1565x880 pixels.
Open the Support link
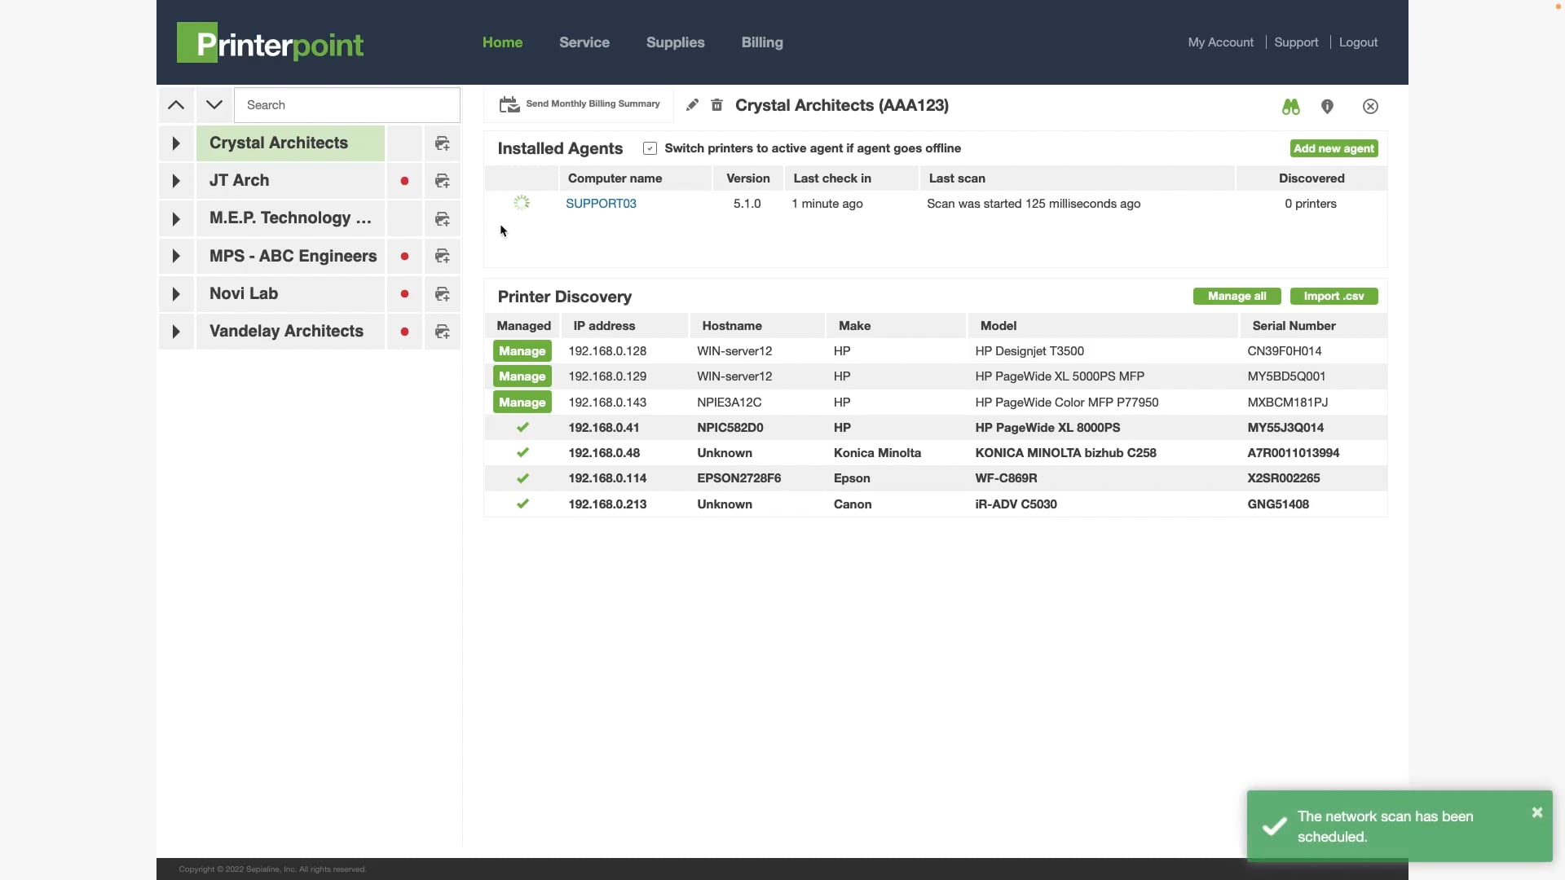(1296, 42)
